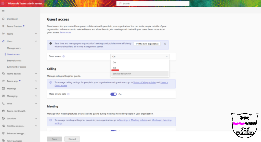Collapse the Users menu chevron
The width and height of the screenshot is (261, 142).
(x=36, y=41)
